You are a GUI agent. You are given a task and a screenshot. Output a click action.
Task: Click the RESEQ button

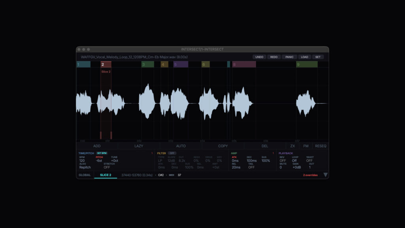[320, 146]
